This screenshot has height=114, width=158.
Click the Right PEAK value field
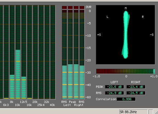136,87
